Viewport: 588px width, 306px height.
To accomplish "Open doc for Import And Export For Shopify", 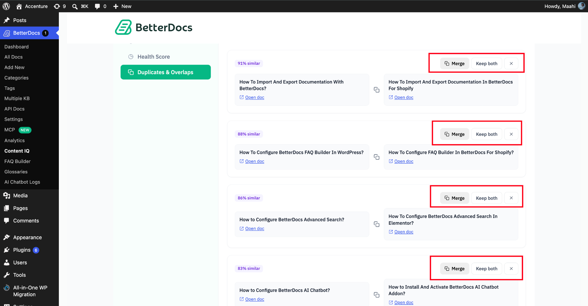I will [401, 97].
